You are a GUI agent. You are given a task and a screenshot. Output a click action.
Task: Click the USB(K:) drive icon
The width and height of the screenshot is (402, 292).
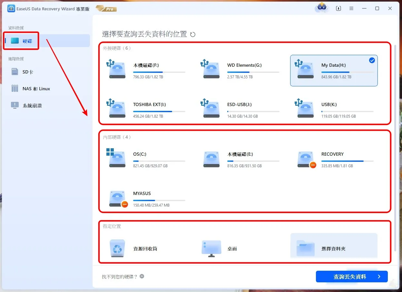click(x=304, y=108)
